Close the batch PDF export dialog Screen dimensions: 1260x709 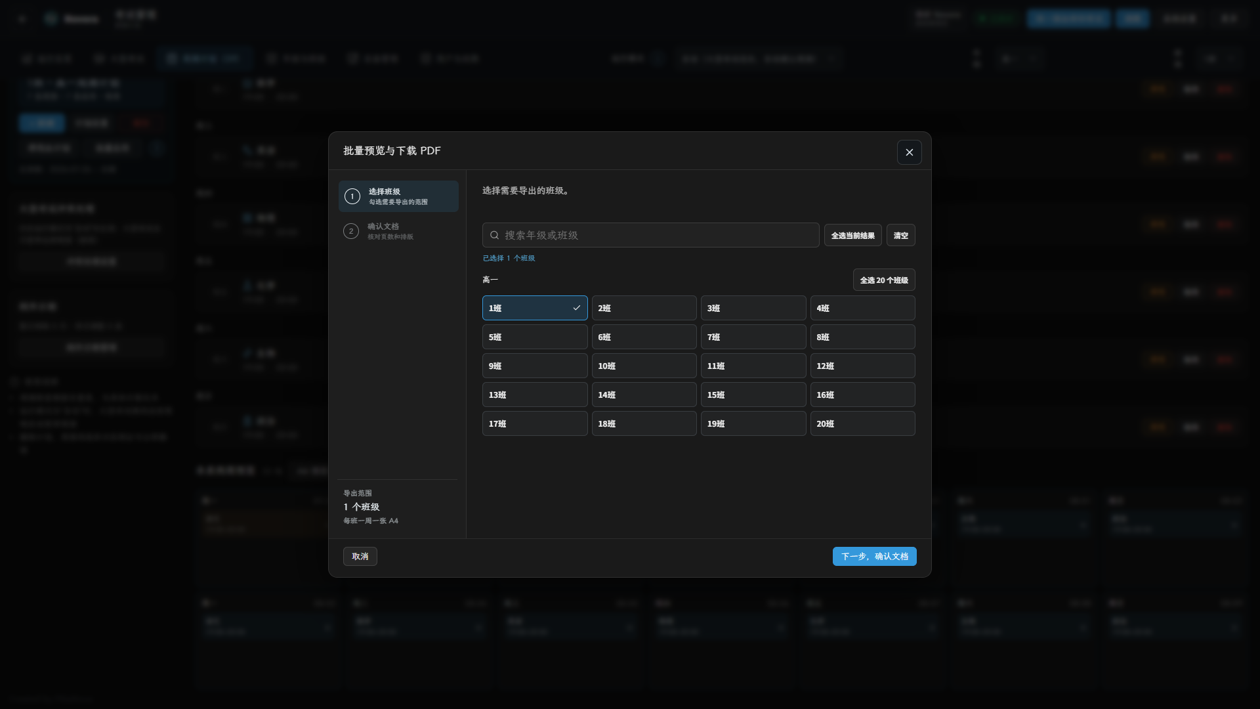(909, 152)
